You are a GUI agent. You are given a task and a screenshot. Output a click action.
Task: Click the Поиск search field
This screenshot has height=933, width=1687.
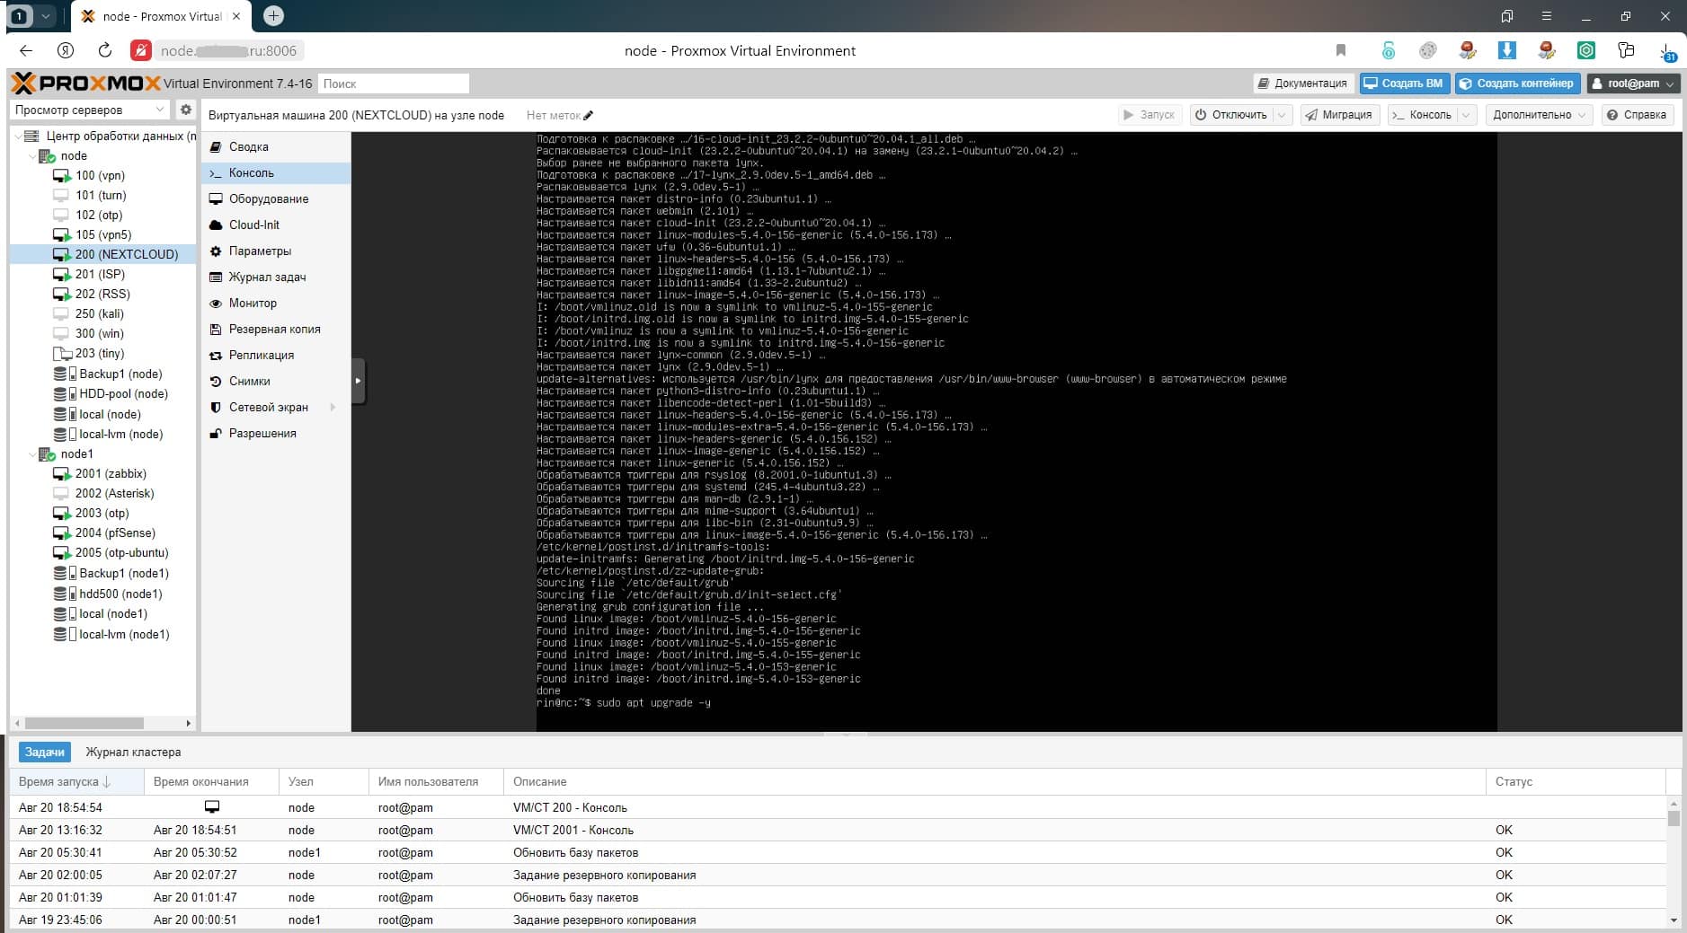point(394,84)
